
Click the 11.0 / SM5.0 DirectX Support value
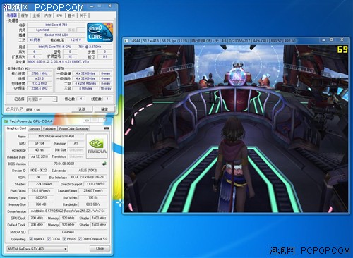(x=95, y=184)
